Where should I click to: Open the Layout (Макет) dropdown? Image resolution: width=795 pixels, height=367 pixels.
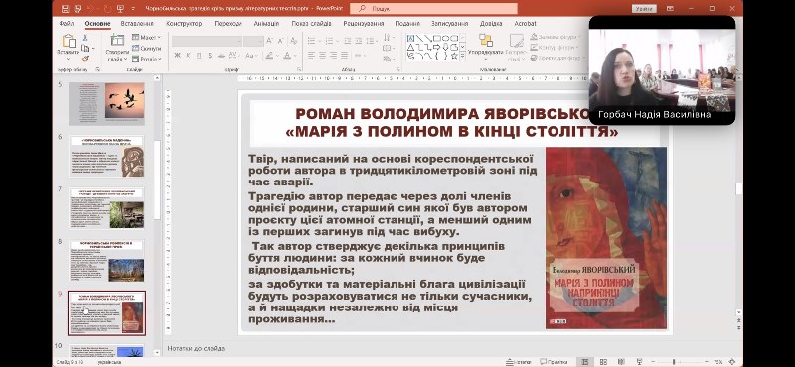(x=146, y=37)
